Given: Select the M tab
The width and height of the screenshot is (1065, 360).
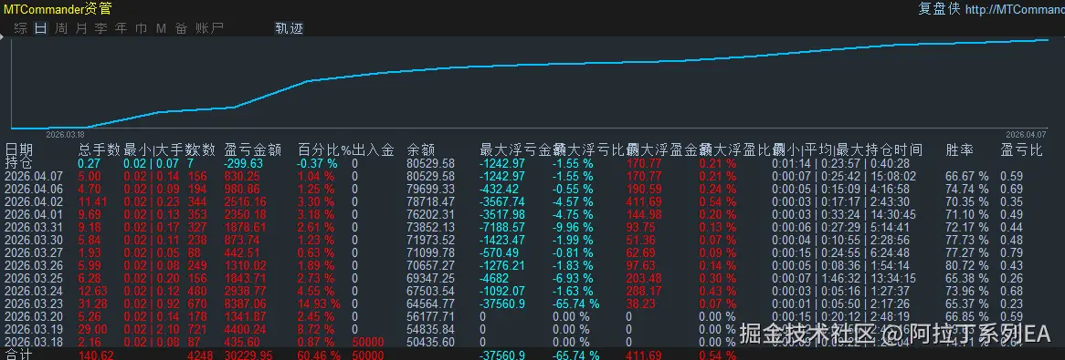Looking at the screenshot, I should pyautogui.click(x=161, y=28).
